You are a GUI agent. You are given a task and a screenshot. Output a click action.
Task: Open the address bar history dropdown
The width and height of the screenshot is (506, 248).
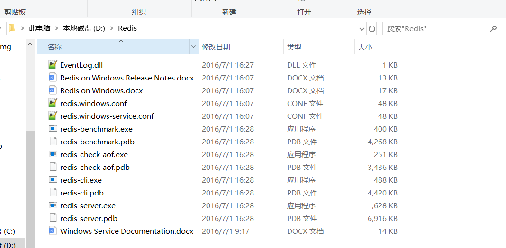point(362,29)
